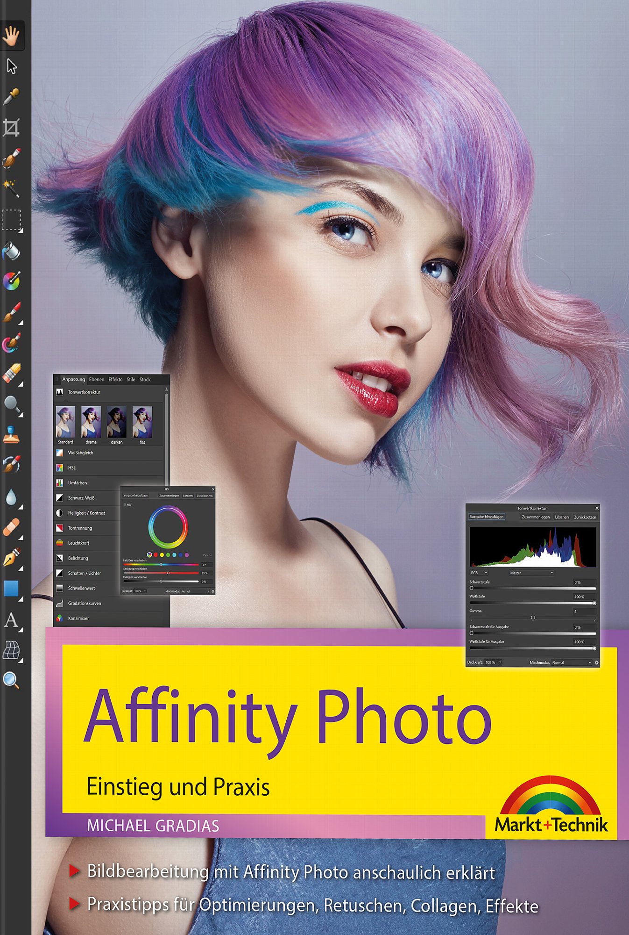Click Zurücksetzen in Tonwertkorrektur dialog
The width and height of the screenshot is (629, 935).
tap(585, 517)
